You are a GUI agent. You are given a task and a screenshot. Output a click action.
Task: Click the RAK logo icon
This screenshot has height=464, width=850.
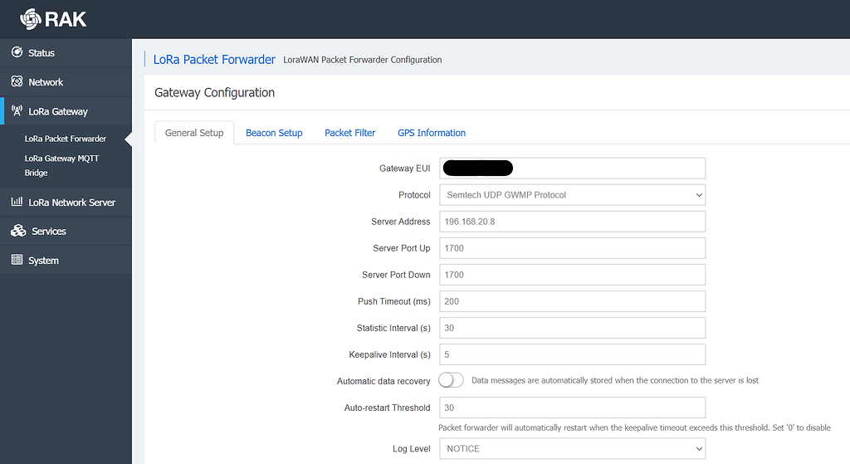30,18
